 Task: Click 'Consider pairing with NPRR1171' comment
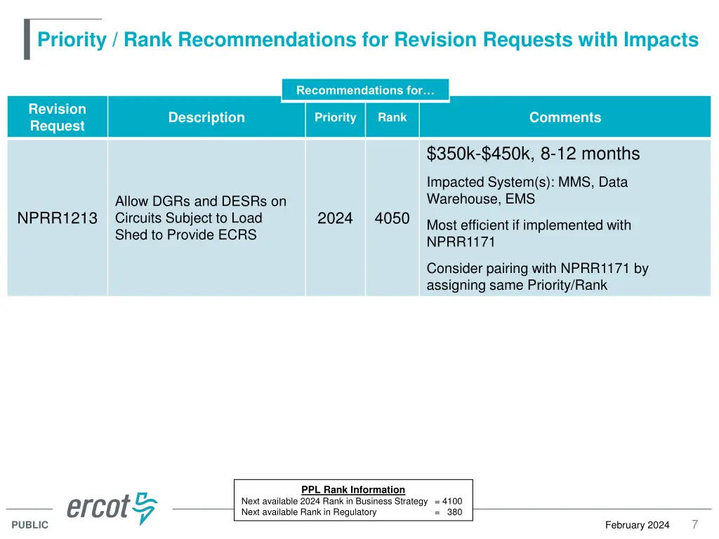click(x=537, y=277)
